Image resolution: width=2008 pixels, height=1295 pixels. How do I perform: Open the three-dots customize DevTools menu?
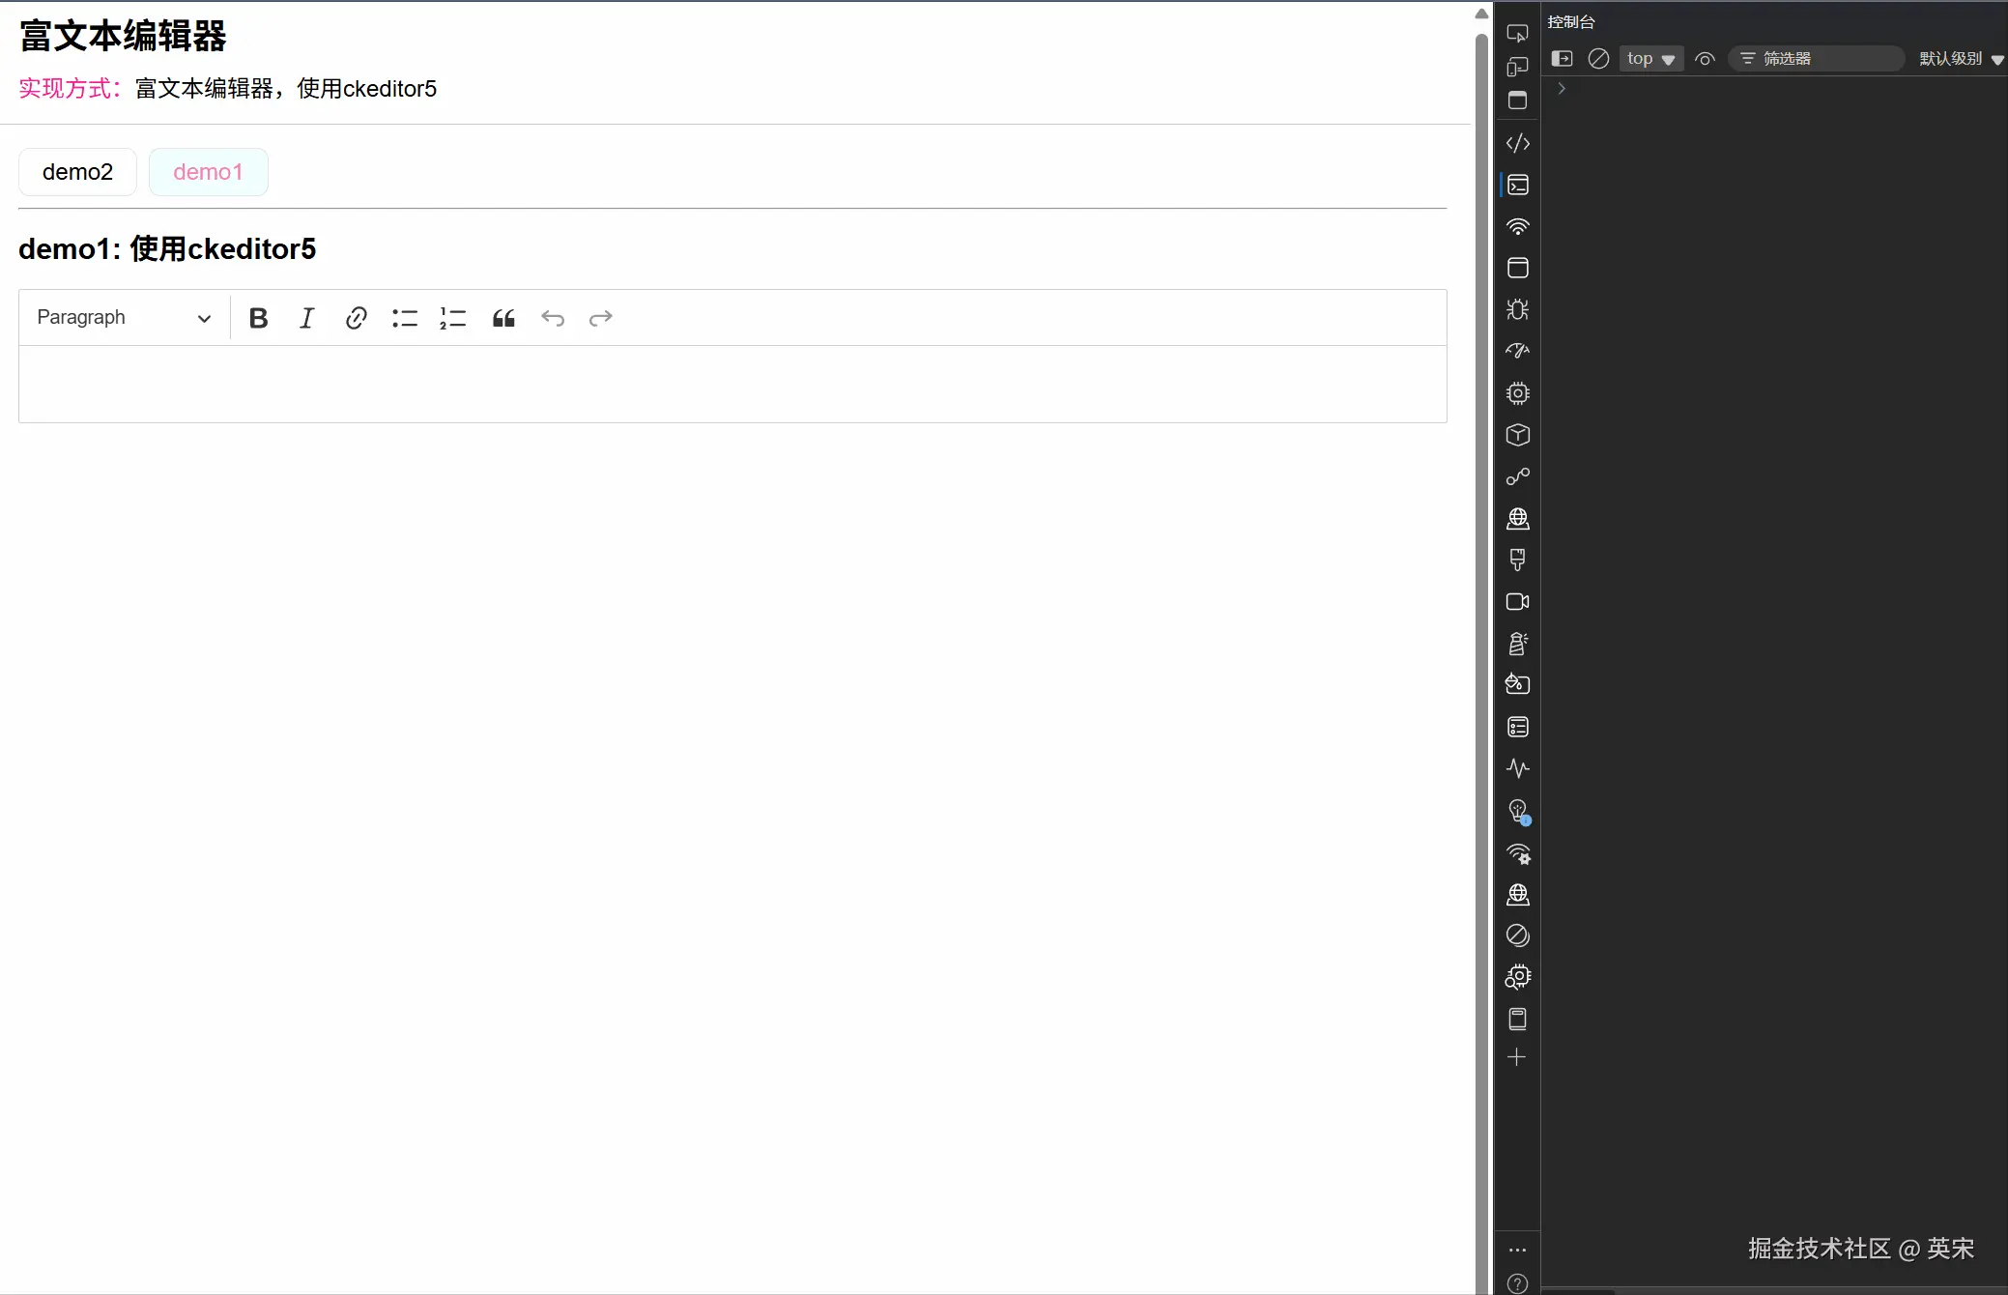coord(1517,1250)
